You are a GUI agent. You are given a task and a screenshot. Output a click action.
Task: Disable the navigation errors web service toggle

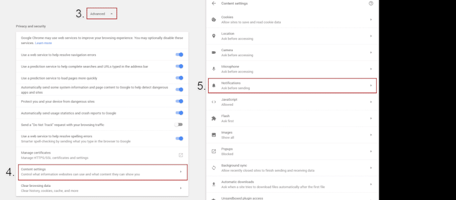pyautogui.click(x=179, y=55)
